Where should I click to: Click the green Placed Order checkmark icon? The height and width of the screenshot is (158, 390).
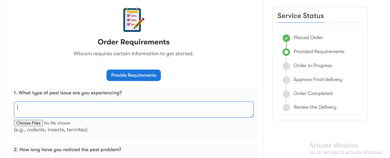click(x=286, y=38)
